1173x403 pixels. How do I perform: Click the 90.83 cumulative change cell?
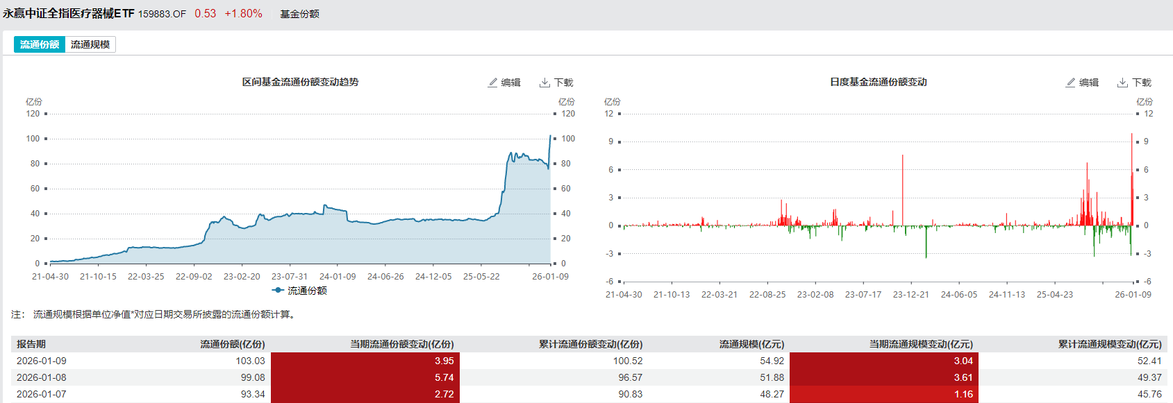[x=631, y=394]
